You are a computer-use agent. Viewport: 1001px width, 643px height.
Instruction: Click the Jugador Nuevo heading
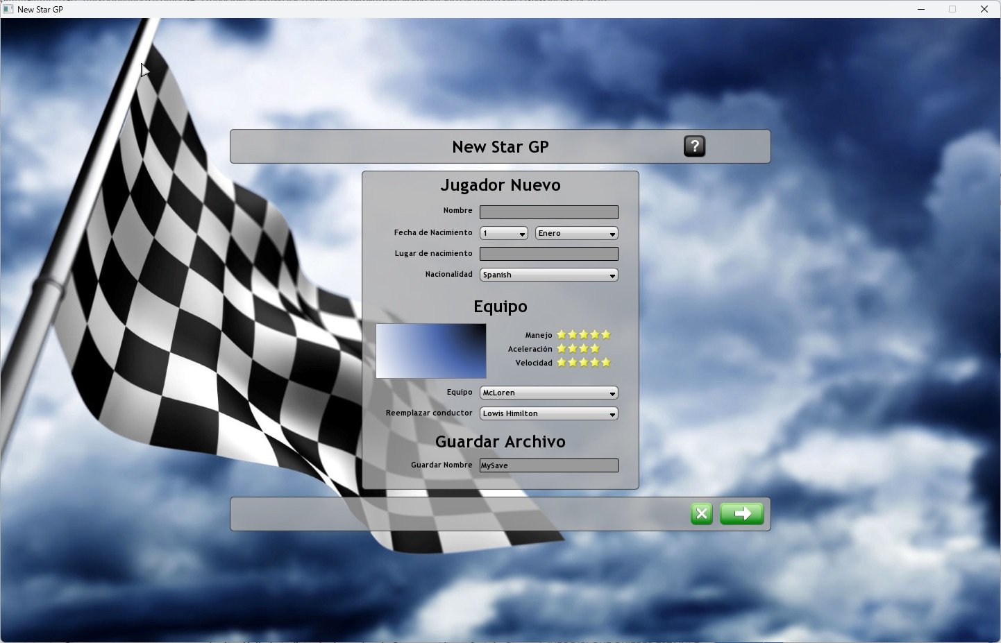point(500,185)
